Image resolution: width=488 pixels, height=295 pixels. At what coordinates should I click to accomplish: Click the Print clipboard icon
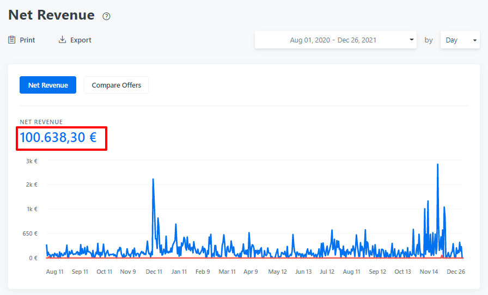click(x=11, y=40)
